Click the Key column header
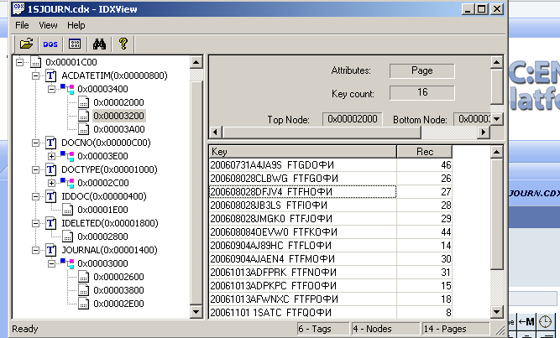560x338 pixels. click(301, 152)
